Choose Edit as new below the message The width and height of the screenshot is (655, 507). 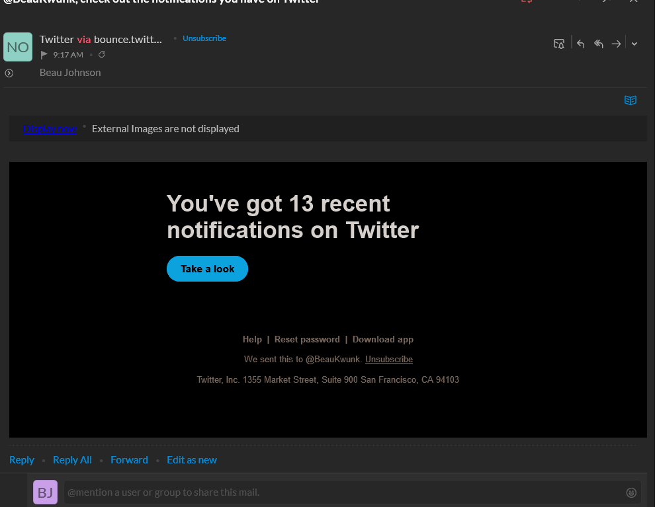192,460
